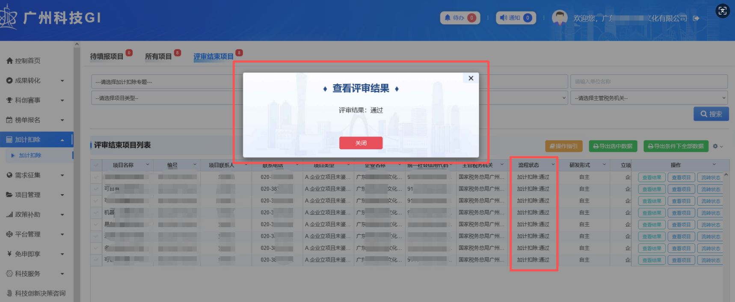Screen dimensions: 735x302
Task: Click the logout icon beside company name
Action: [x=696, y=18]
